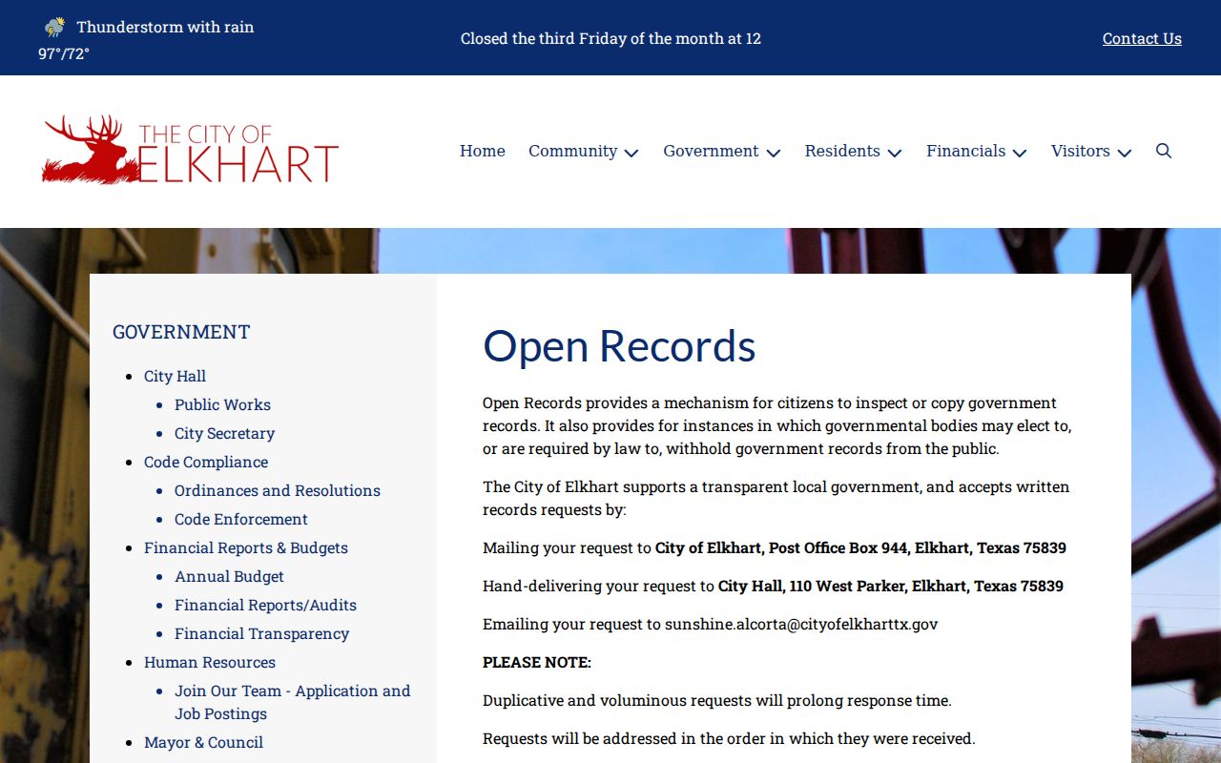Open the Residents menu item
This screenshot has height=763, width=1221.
click(842, 151)
